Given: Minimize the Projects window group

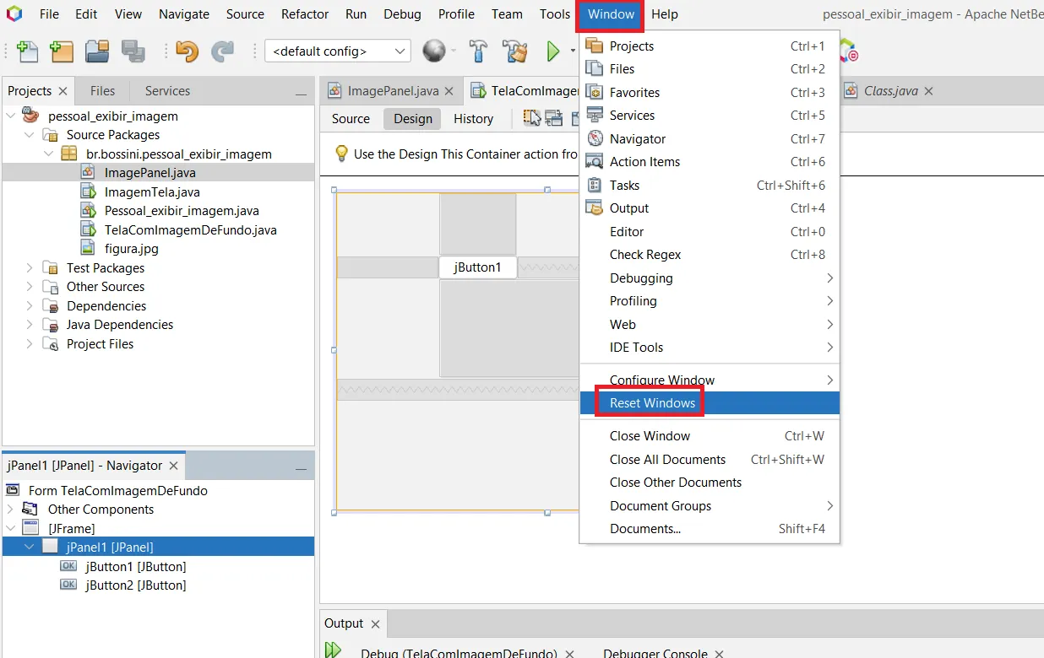Looking at the screenshot, I should [300, 94].
